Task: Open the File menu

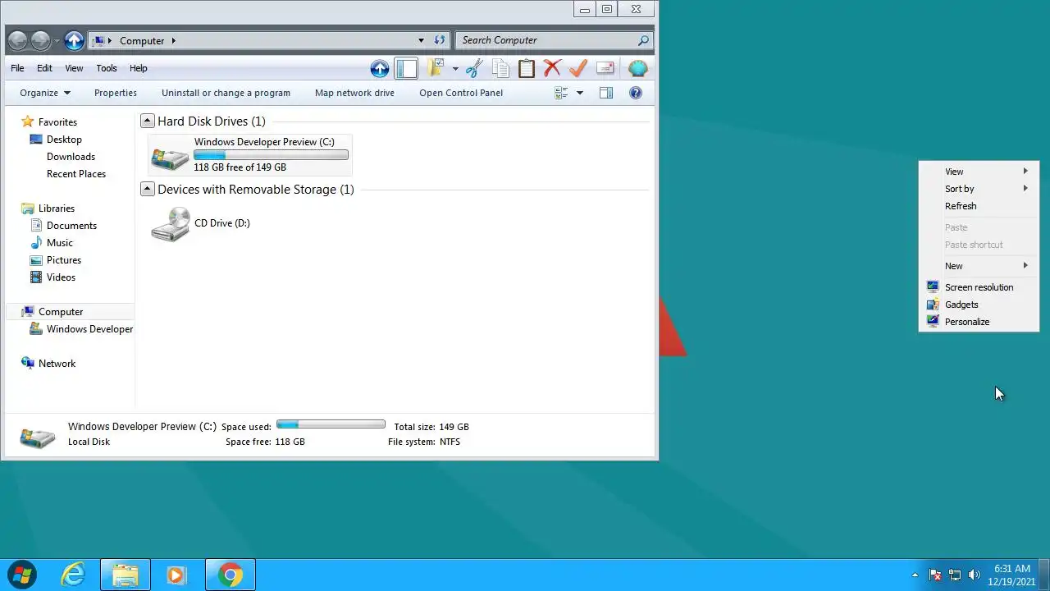Action: [17, 68]
